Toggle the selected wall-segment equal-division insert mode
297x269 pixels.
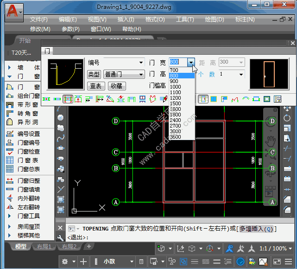(x=68, y=99)
